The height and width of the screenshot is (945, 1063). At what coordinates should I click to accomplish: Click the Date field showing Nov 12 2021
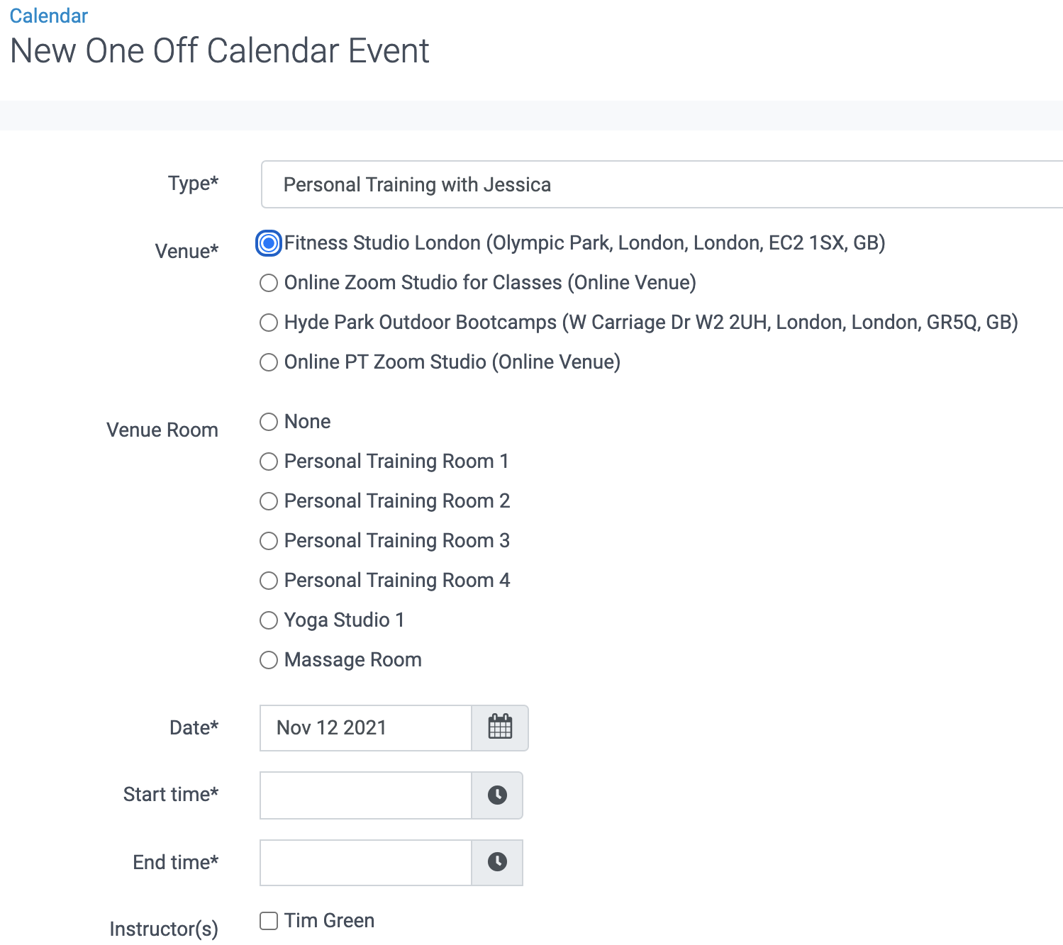(365, 727)
